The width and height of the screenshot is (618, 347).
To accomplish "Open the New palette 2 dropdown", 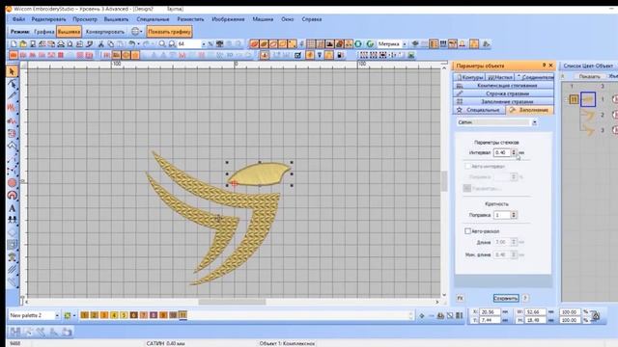I will click(x=57, y=315).
